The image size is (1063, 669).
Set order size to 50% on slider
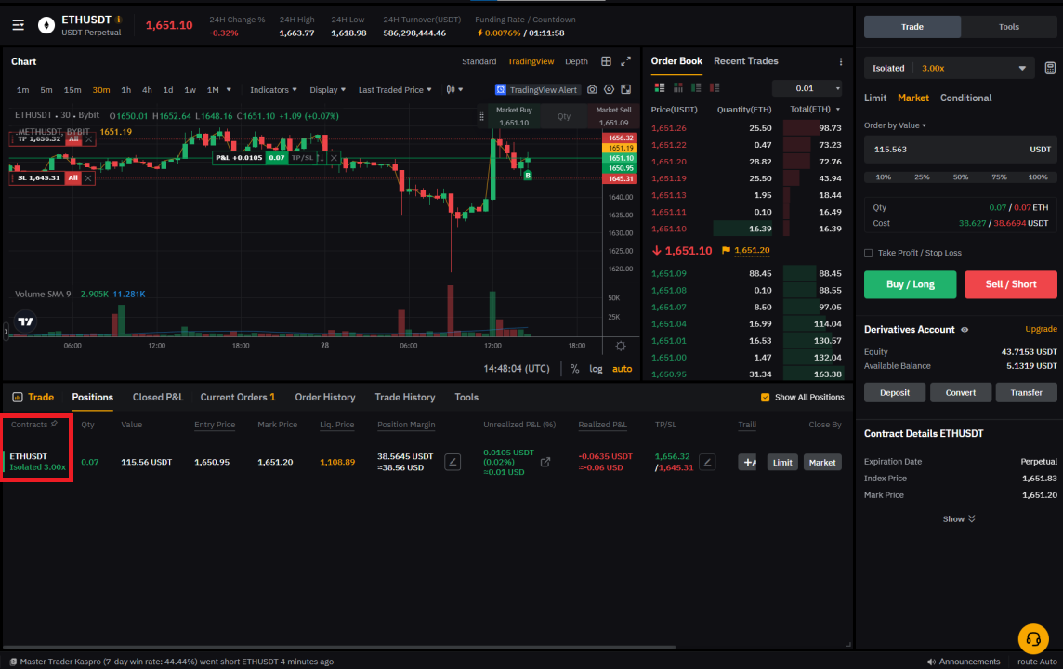(961, 177)
